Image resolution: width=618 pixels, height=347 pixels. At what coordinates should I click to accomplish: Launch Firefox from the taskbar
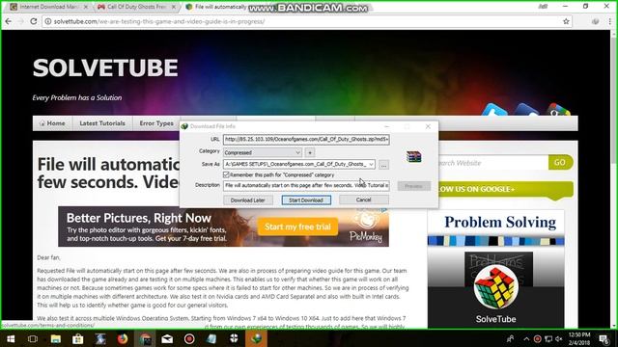[123, 338]
